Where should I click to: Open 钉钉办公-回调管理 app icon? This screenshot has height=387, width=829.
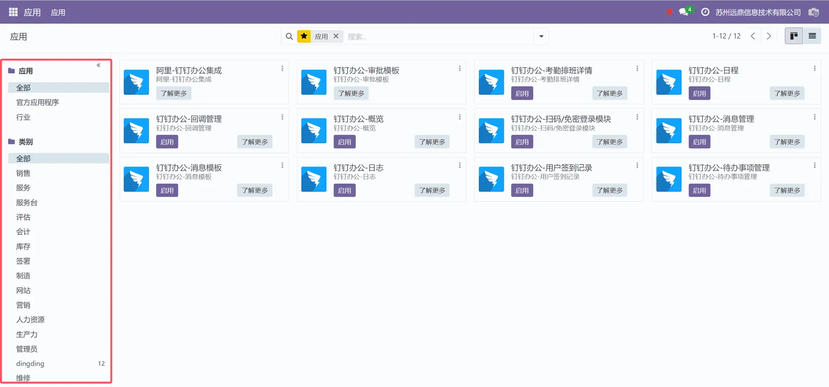pos(136,131)
